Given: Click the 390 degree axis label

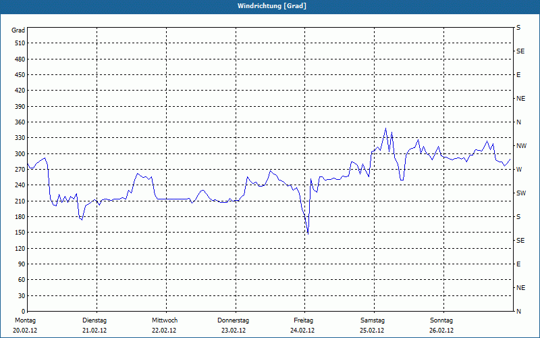Looking at the screenshot, I should click(x=20, y=107).
